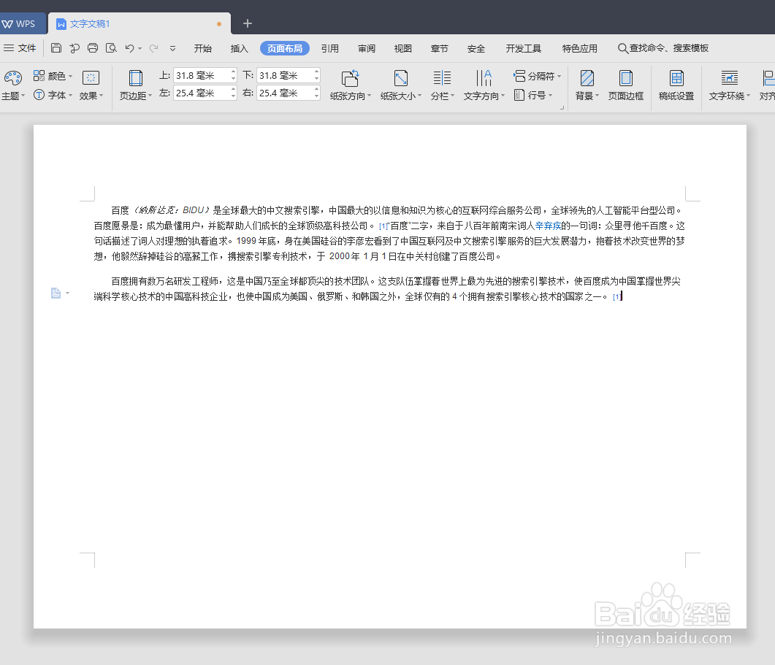Select the 文字文稿1 document tab
The width and height of the screenshot is (775, 665).
coord(140,23)
